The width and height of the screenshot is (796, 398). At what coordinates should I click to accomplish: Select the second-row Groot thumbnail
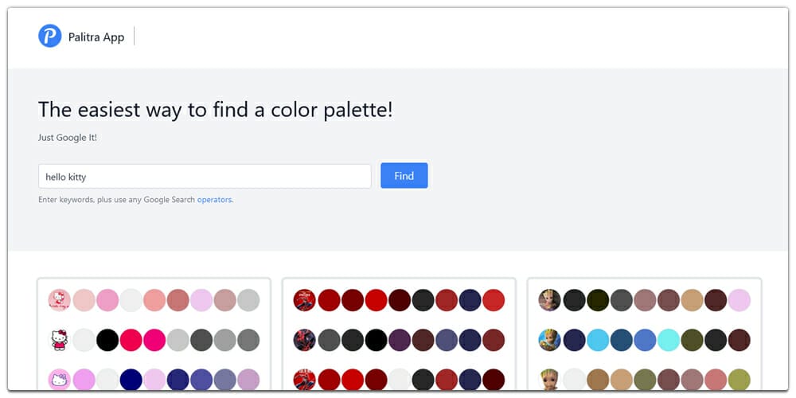point(550,340)
